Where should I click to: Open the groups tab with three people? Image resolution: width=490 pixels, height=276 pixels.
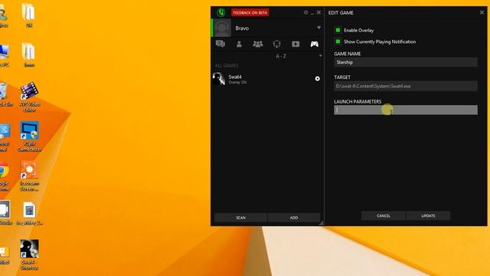pos(258,44)
